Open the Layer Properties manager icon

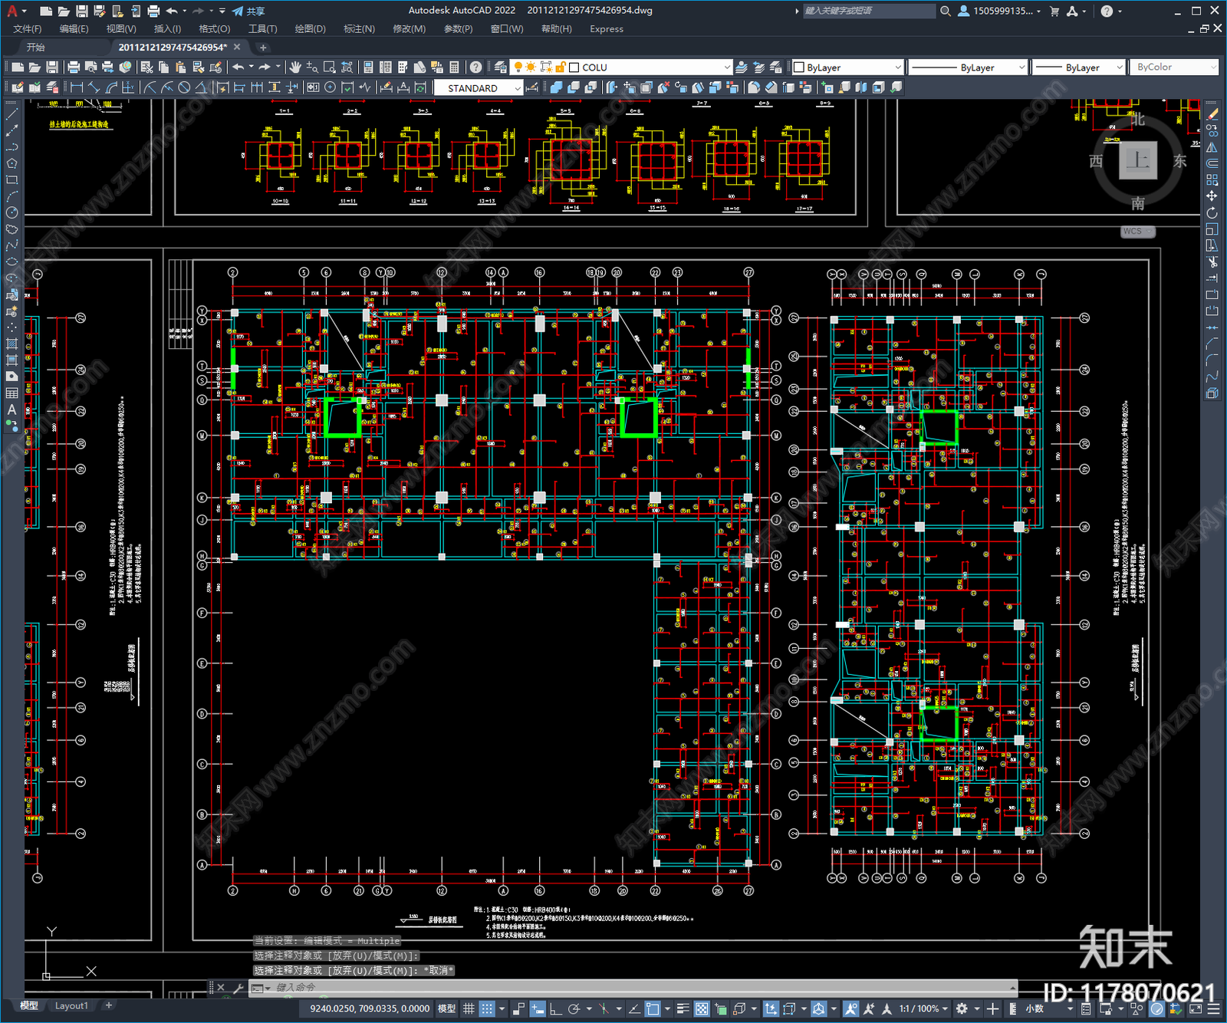(x=501, y=67)
